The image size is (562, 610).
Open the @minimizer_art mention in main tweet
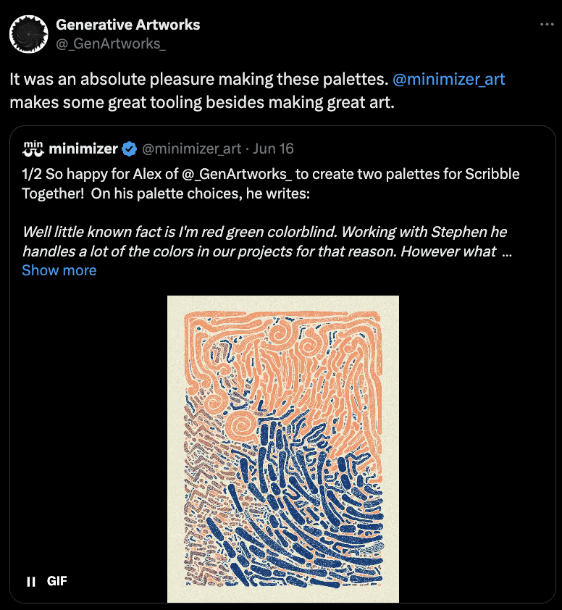point(448,80)
